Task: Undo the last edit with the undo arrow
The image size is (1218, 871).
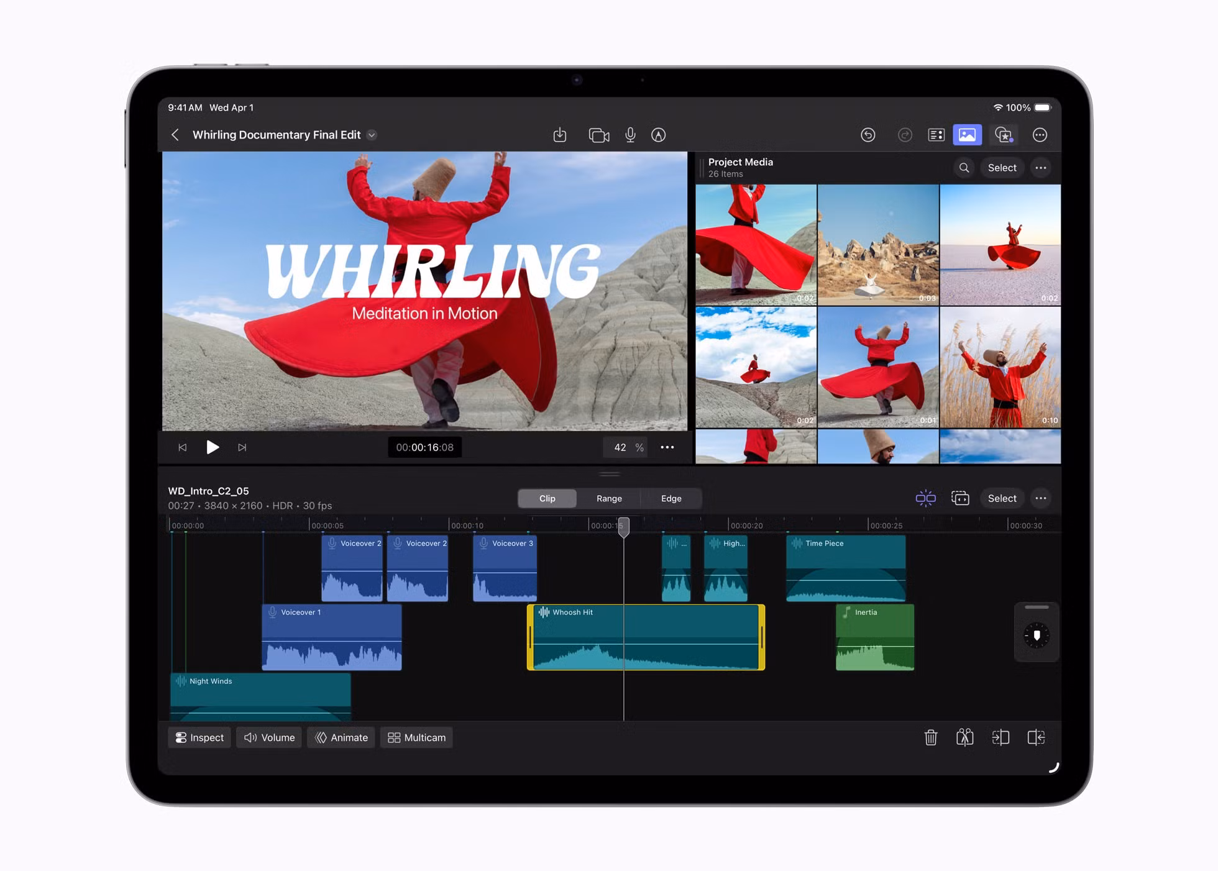Action: [868, 135]
